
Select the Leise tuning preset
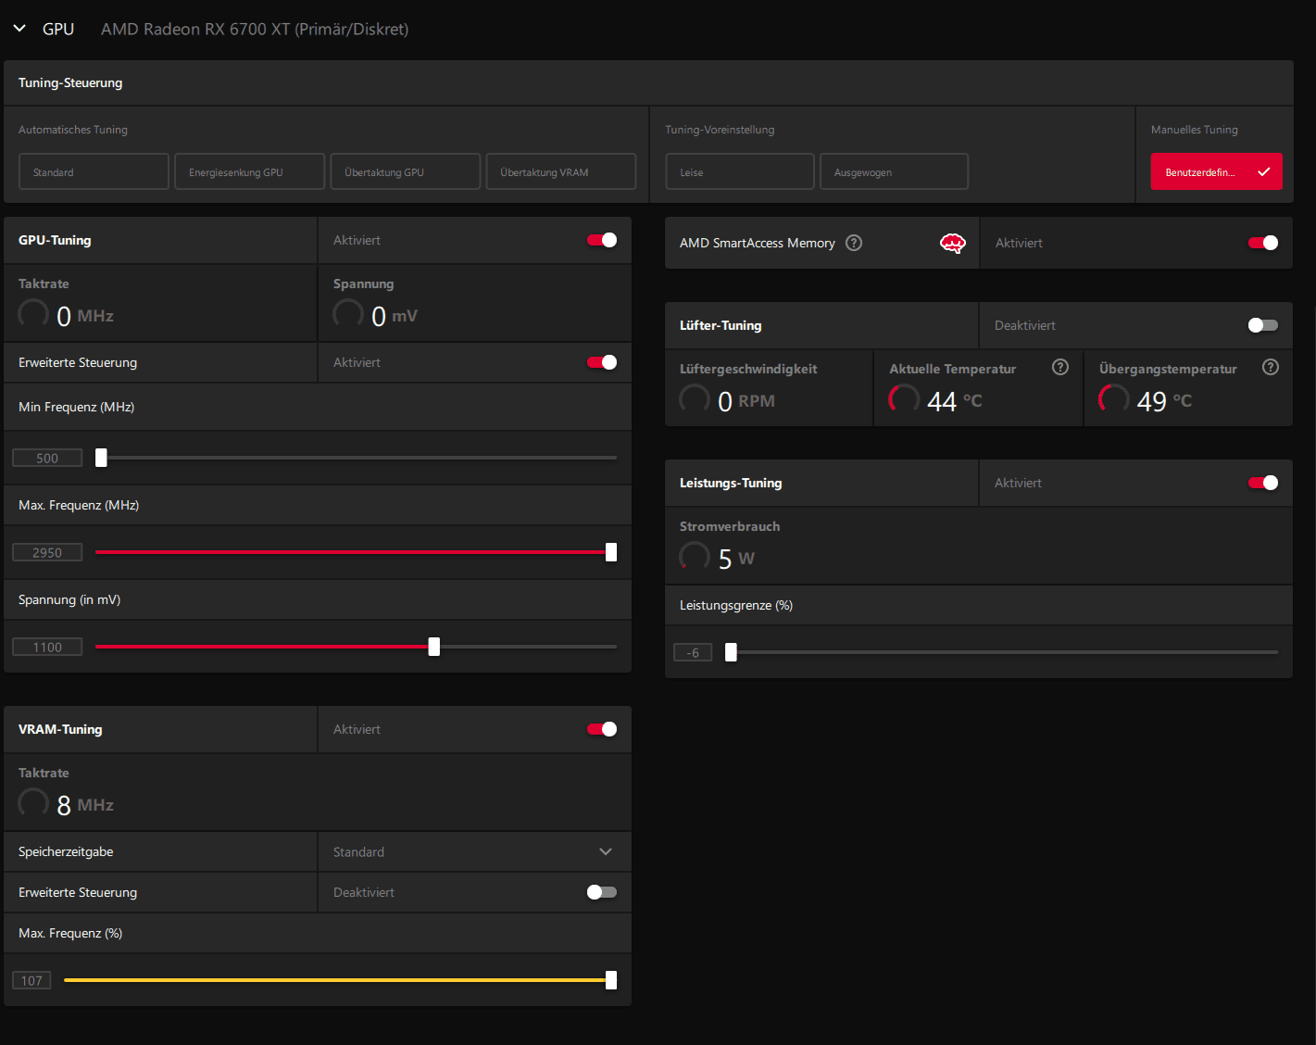pos(739,172)
